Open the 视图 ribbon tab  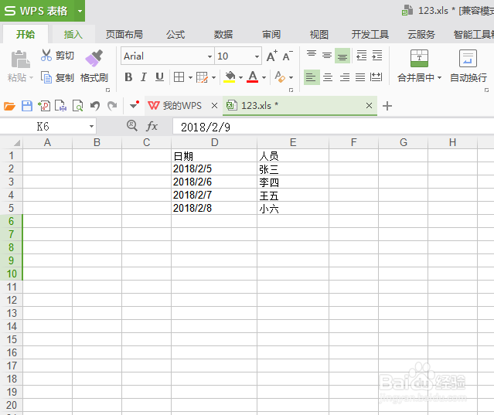pos(319,34)
